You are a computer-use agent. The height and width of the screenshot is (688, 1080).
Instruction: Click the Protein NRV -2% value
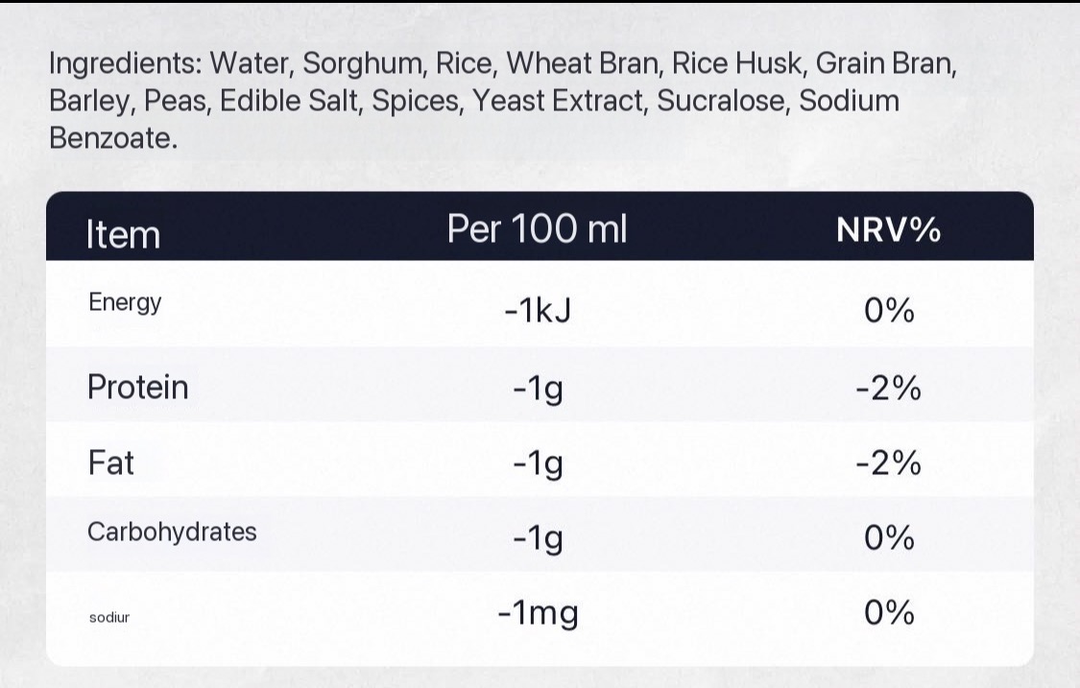coord(888,389)
